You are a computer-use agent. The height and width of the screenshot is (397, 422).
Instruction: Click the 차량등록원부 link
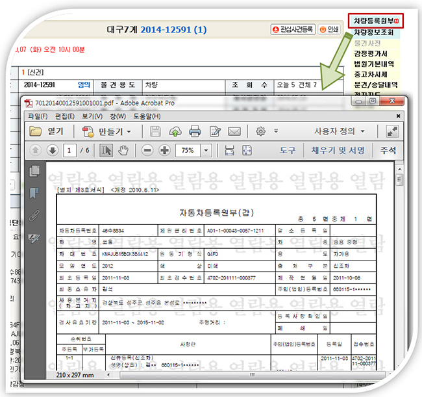click(375, 21)
